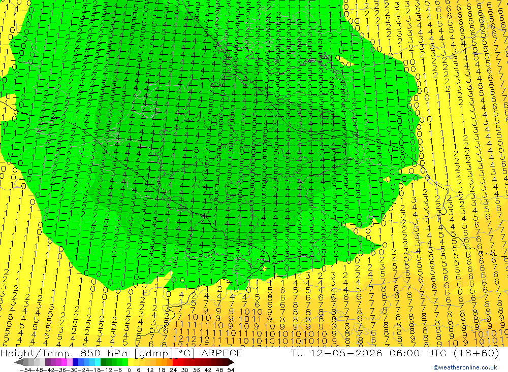This screenshot has height=372, width=508.
Task: Pick the dark blue swatch above legend value -30
Action: click(75, 362)
